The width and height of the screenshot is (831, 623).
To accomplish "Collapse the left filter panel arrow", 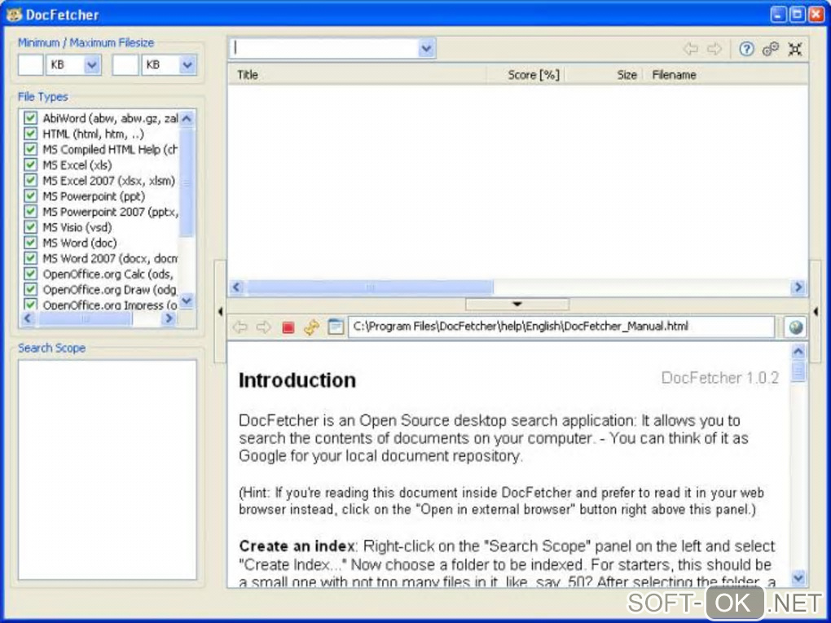I will [220, 311].
